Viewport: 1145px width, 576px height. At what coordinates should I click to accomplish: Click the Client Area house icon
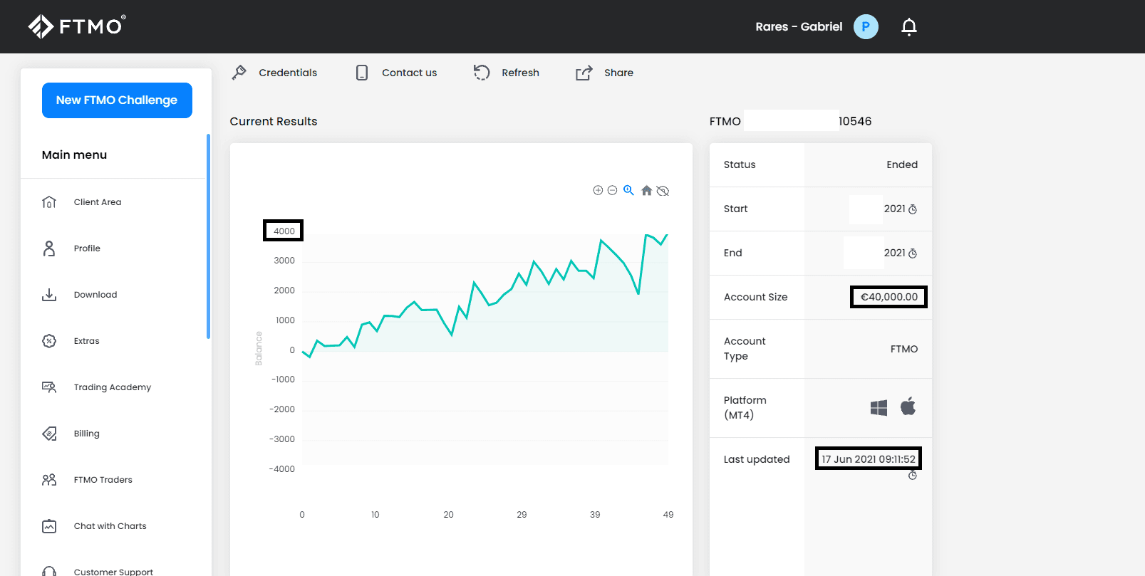pyautogui.click(x=49, y=202)
